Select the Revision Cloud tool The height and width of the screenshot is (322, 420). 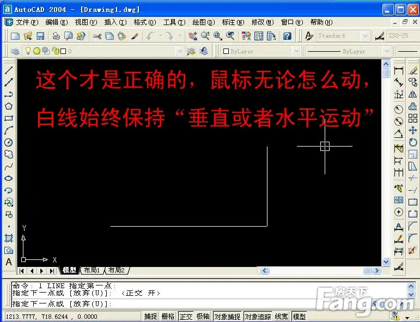pos(9,154)
